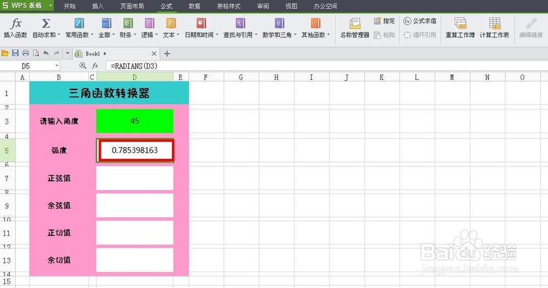
Task: Open Insert Function dialog
Action: 15,27
